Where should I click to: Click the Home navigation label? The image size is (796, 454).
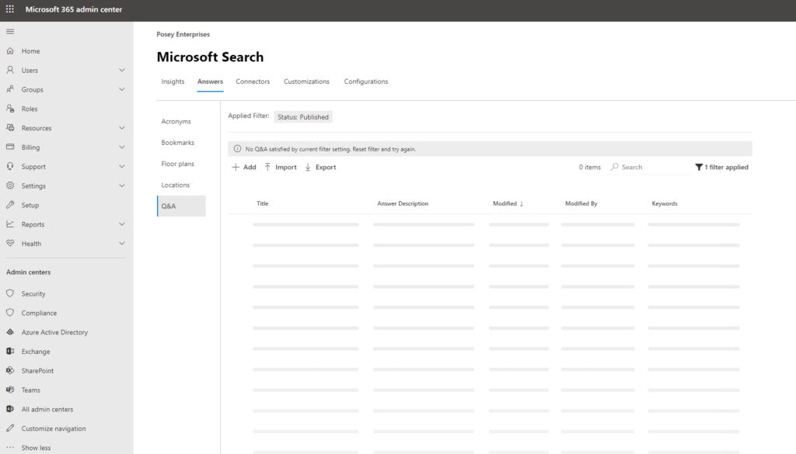click(30, 51)
